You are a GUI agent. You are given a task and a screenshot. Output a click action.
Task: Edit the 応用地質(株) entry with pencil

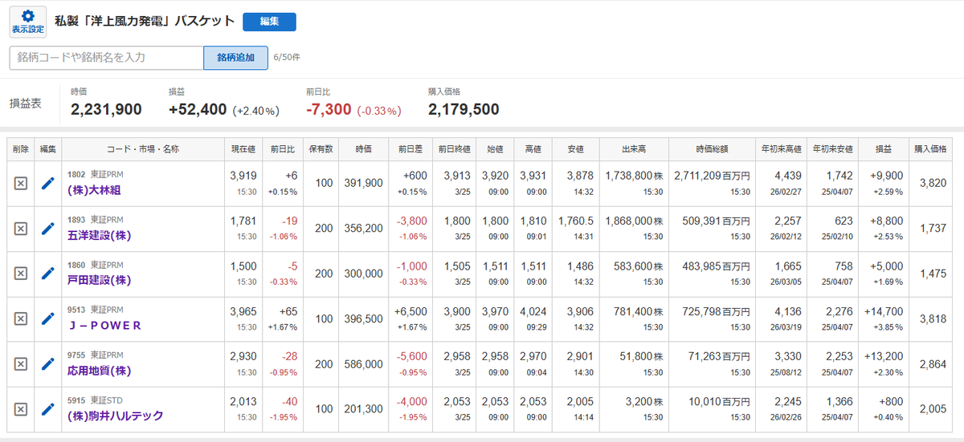coord(48,364)
